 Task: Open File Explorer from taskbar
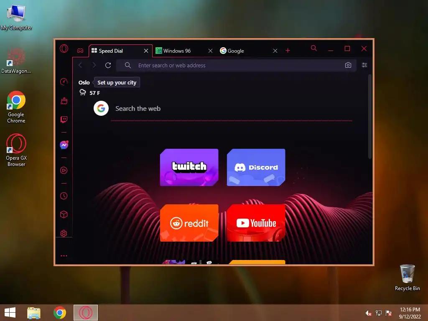(x=34, y=313)
